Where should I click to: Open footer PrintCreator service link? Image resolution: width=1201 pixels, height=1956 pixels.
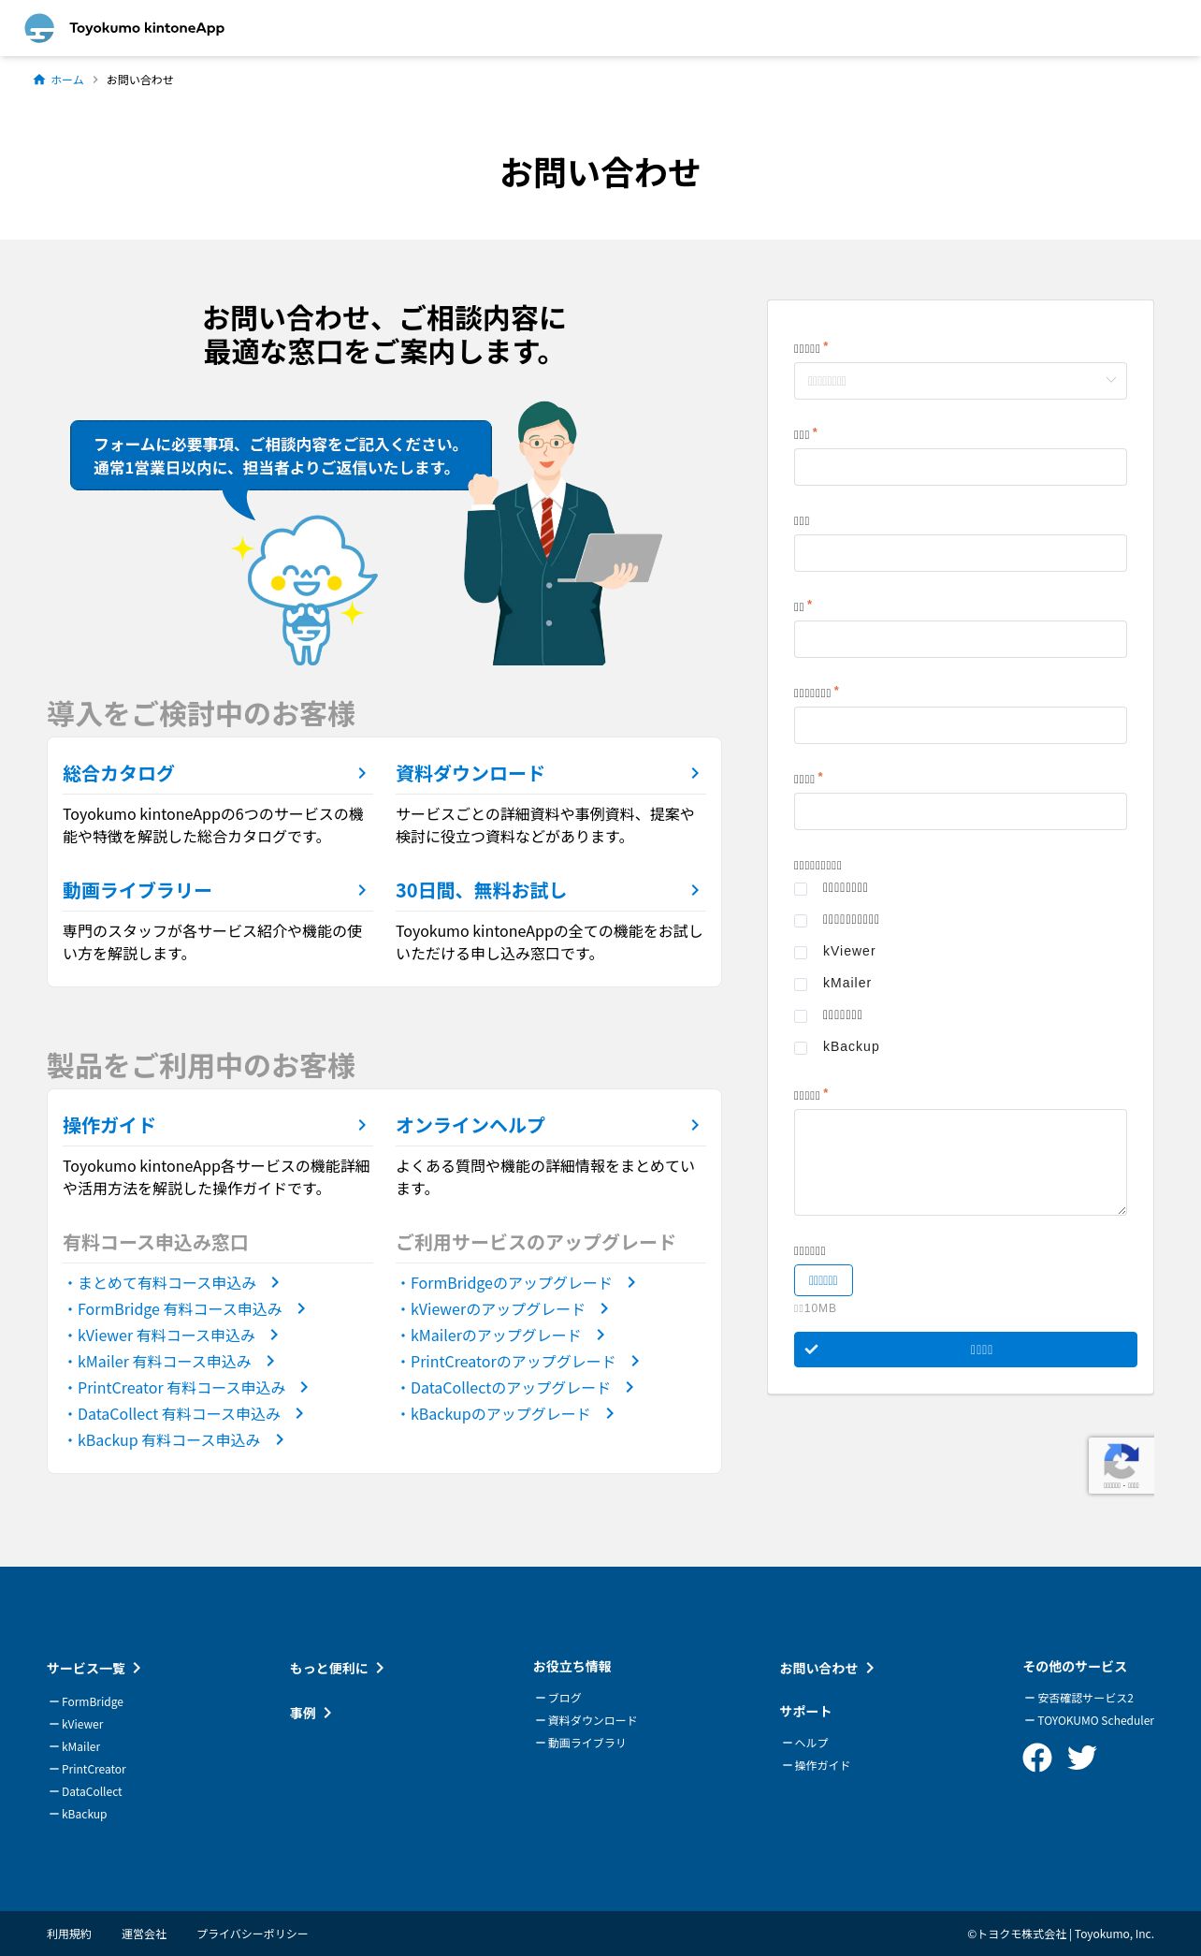click(94, 1769)
